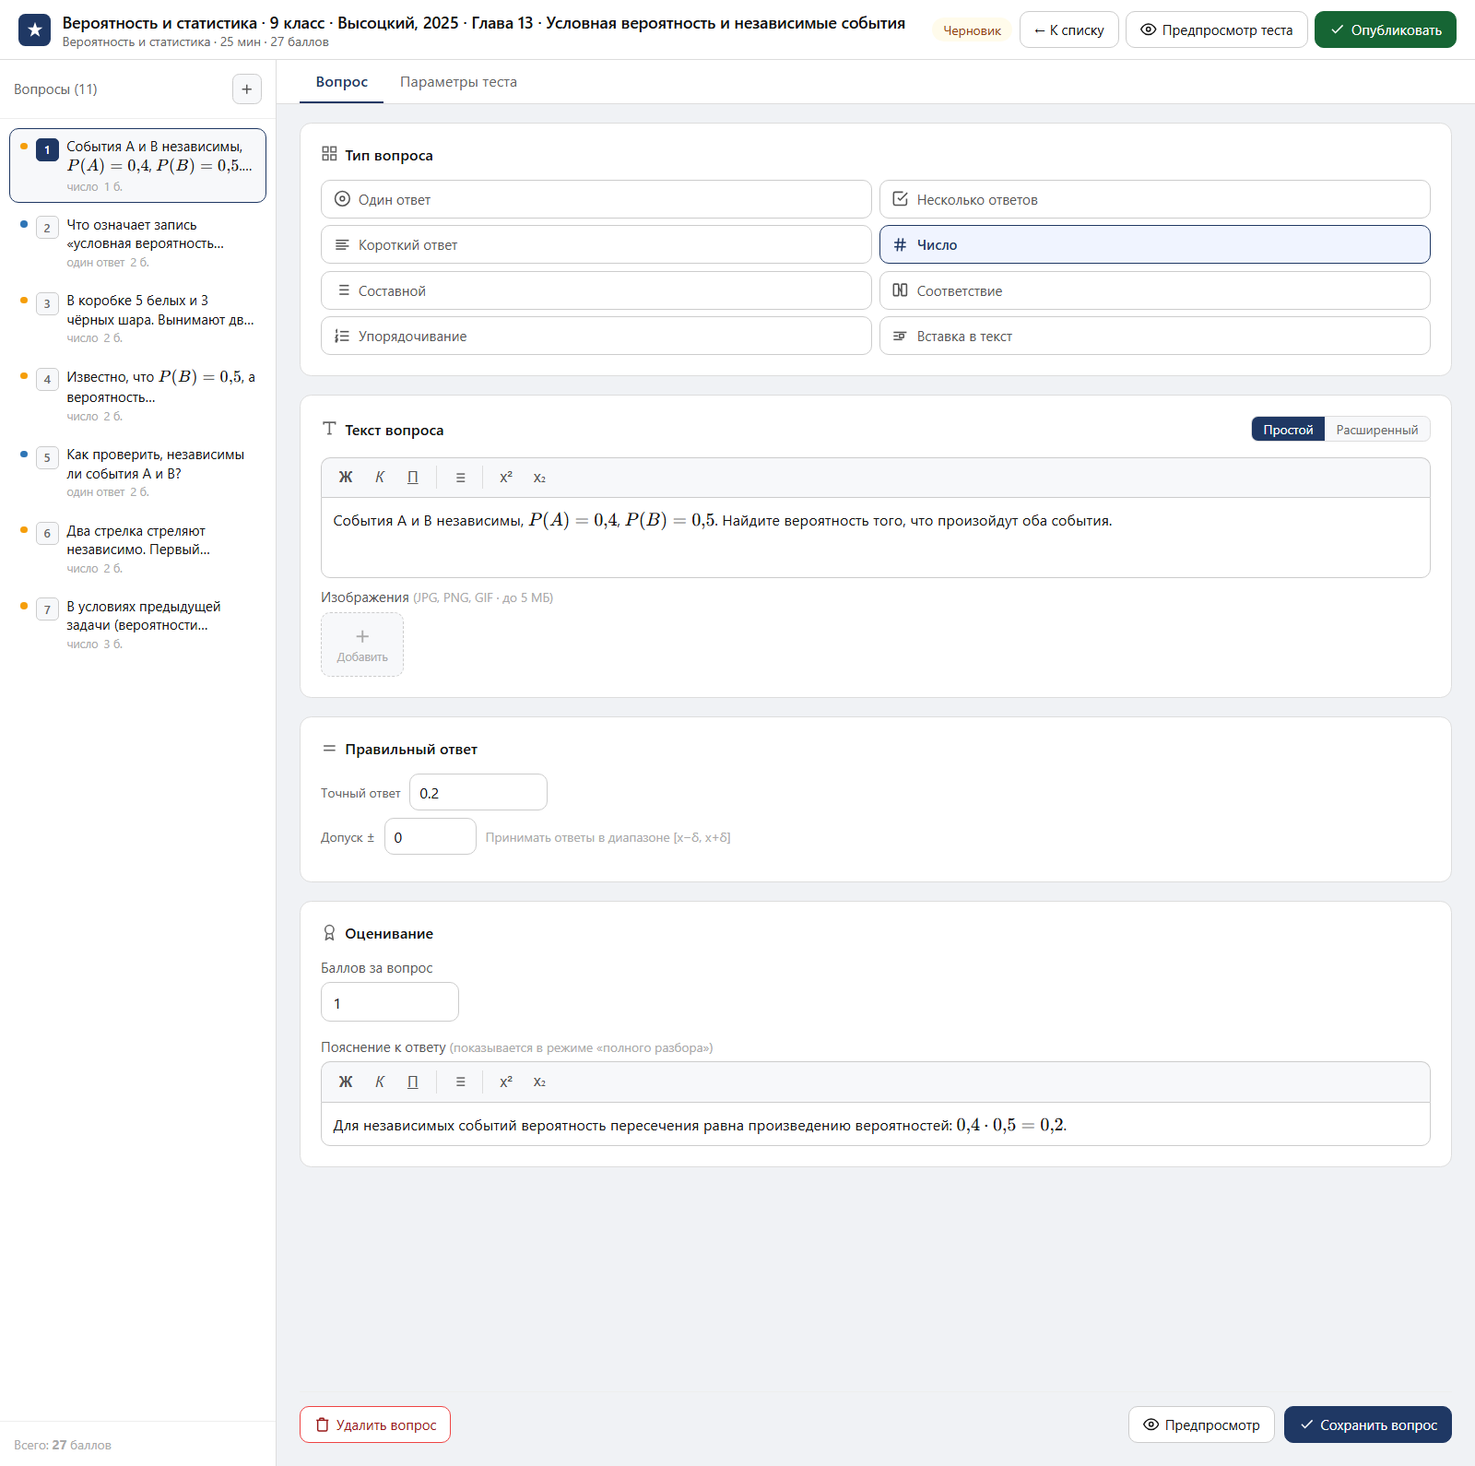Switch editor to Расширенный mode
Screen dimensions: 1475x1466
(x=1377, y=430)
